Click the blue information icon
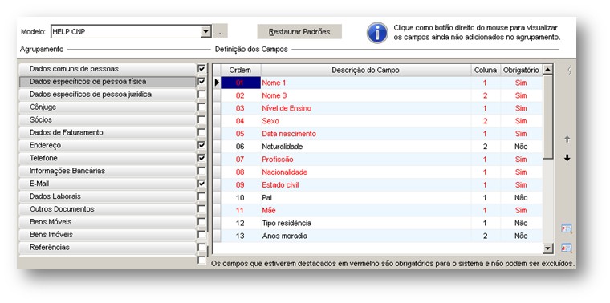This screenshot has width=610, height=303. [377, 33]
